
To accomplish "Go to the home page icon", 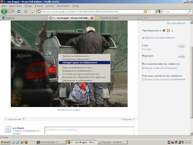I will pos(32,11).
